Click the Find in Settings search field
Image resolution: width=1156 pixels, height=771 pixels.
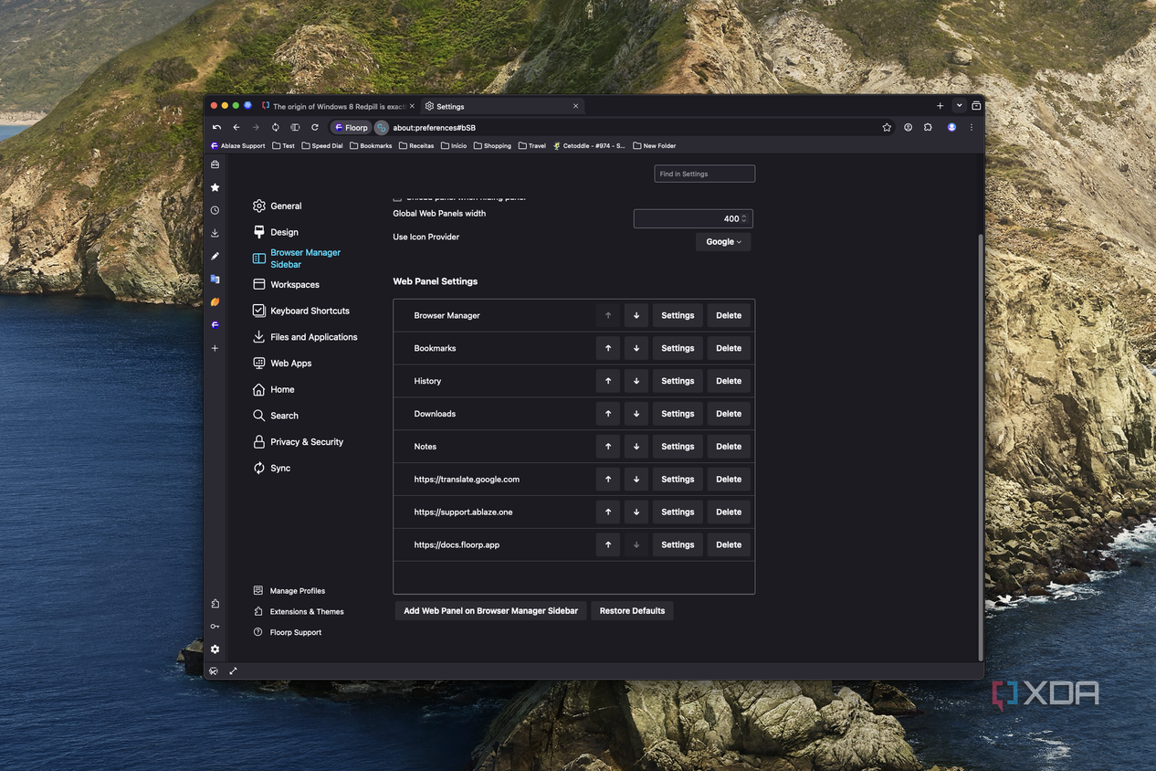click(705, 174)
